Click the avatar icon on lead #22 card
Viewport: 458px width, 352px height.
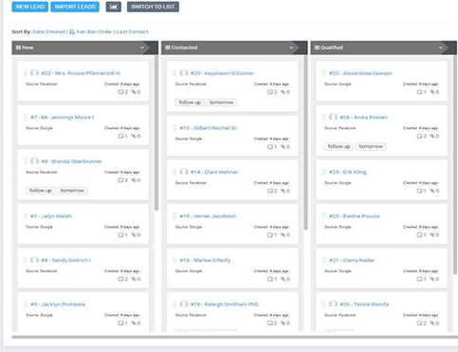tap(34, 73)
